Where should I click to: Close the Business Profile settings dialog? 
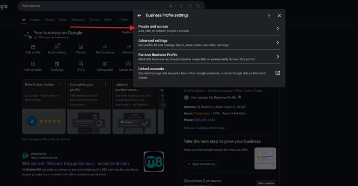click(279, 15)
